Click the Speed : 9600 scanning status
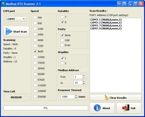The image size is (145, 117). point(11,44)
